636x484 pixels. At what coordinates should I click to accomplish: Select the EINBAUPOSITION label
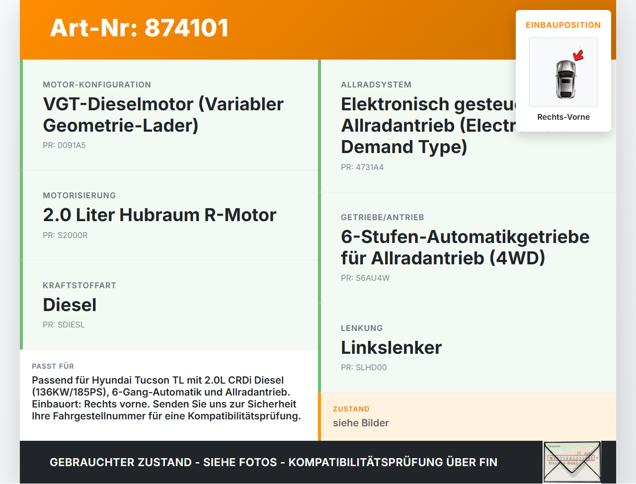coord(563,25)
